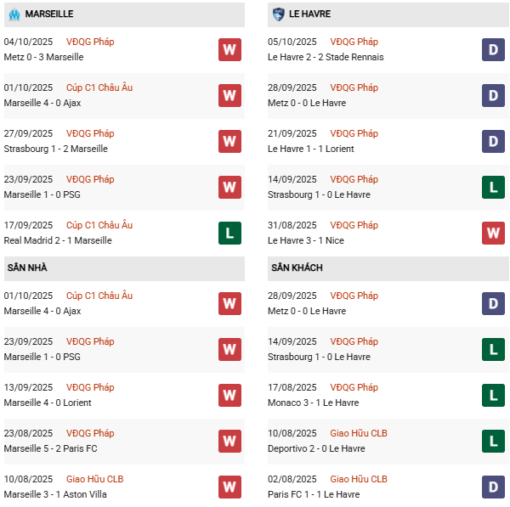Screen dimensions: 510x507
Task: Select the SÂN NHÀ section header
Action: 27,268
